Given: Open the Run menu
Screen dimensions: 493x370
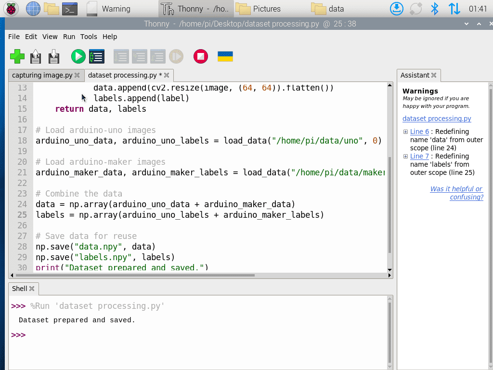Looking at the screenshot, I should coord(69,37).
